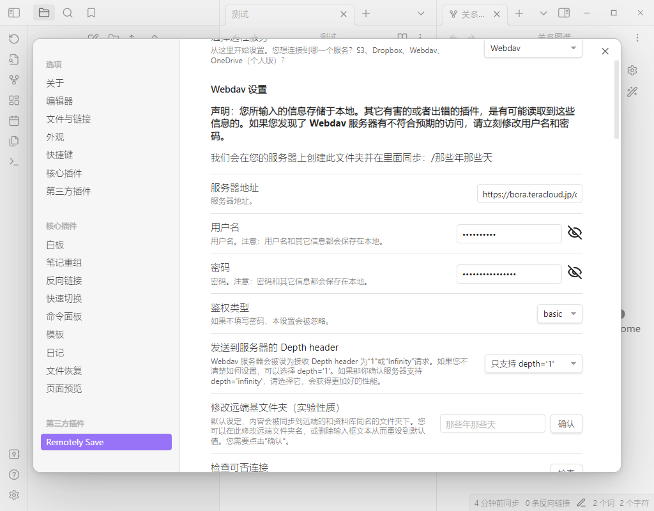
Task: Open 命令面板 plugin settings
Action: (64, 316)
